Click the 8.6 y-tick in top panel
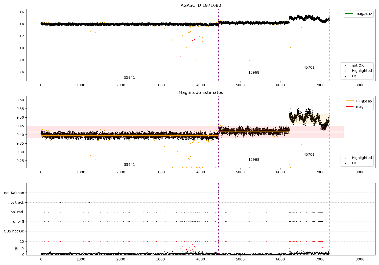Image resolution: width=379 pixels, height=265 pixels. pyautogui.click(x=21, y=72)
